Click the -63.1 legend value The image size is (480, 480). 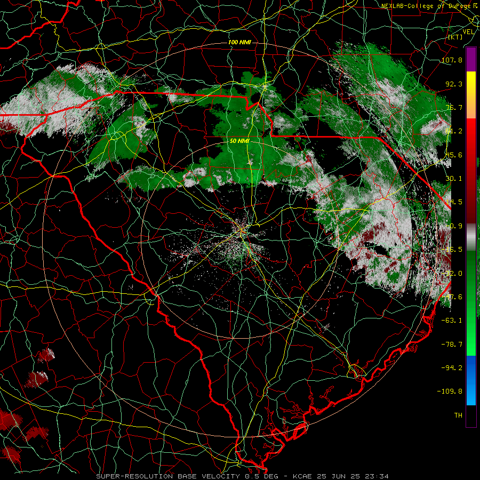452,321
